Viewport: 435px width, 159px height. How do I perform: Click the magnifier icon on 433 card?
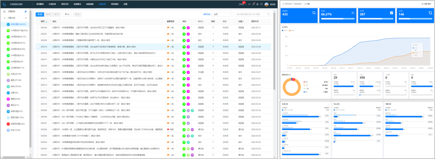point(314,13)
